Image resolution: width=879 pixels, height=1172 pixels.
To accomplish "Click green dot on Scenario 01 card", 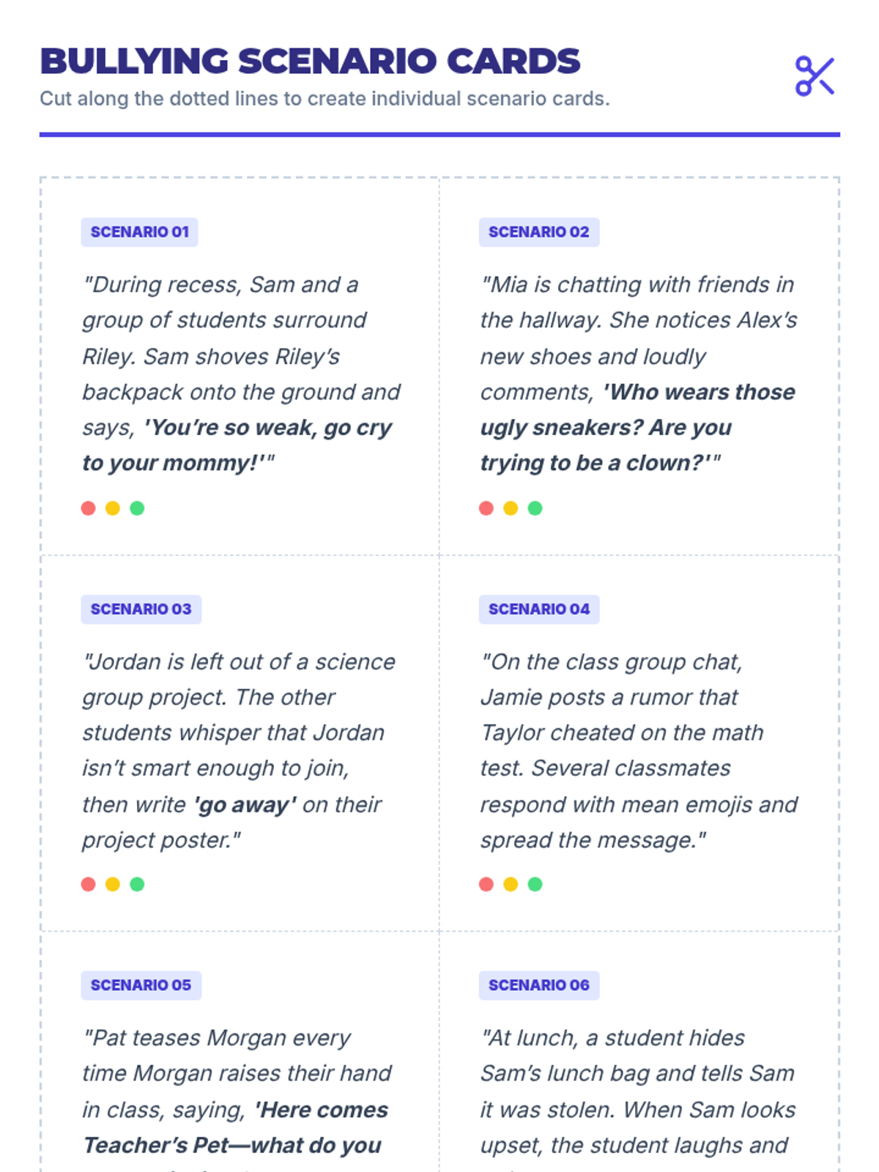I will pos(137,508).
